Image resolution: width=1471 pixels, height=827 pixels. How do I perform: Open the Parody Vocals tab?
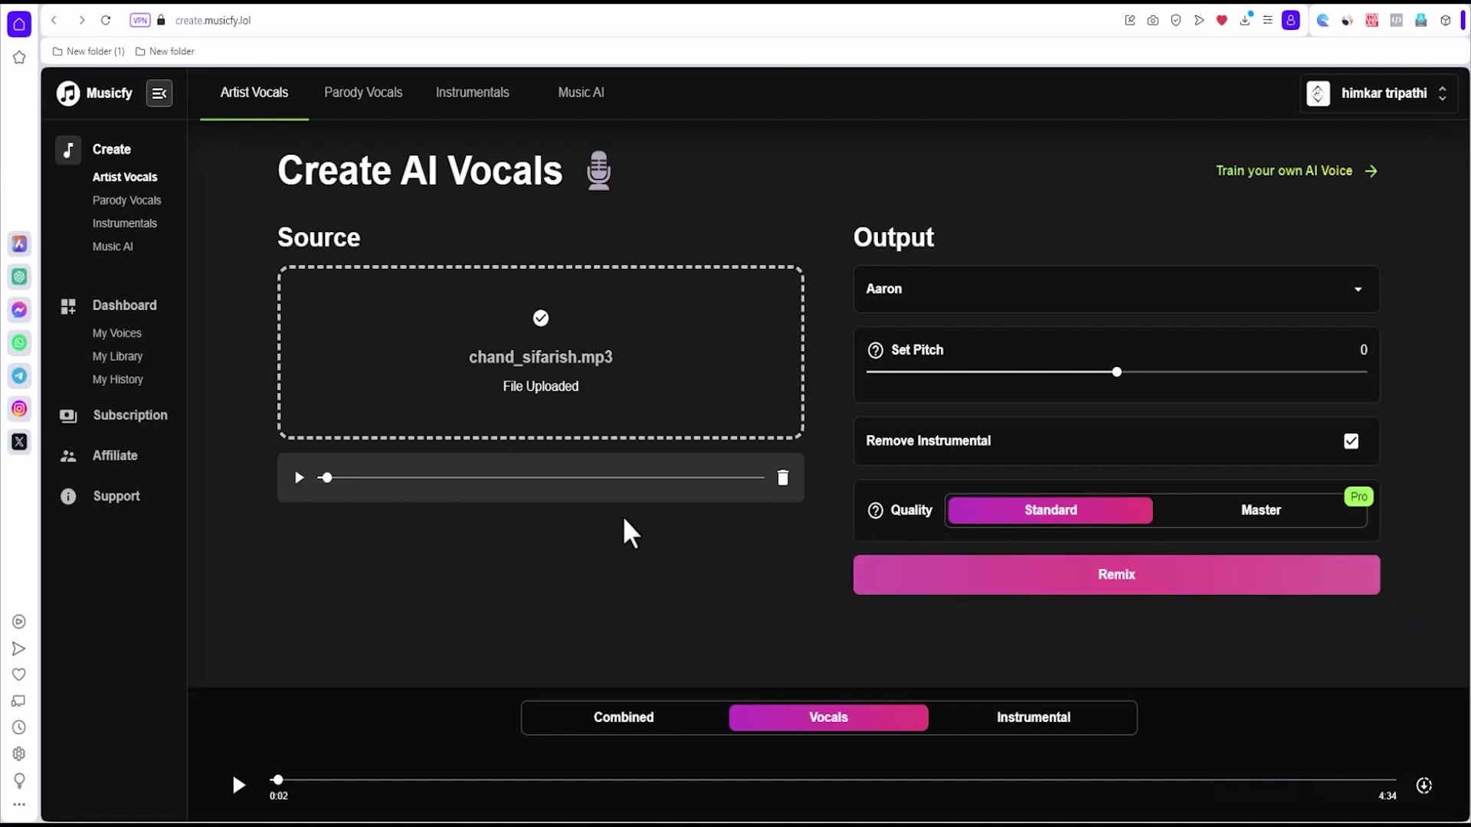[363, 93]
